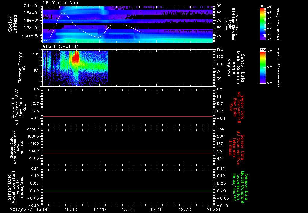Viewport: 308px width, 213px height.
Task: Click the 16:00 time axis label
Action: [43, 209]
